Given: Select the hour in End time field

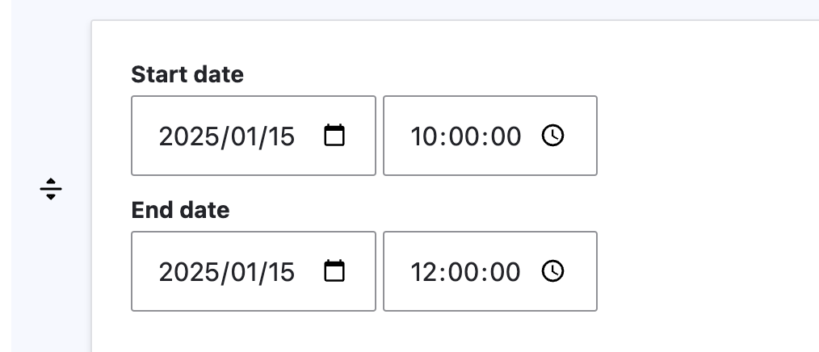Looking at the screenshot, I should coord(423,272).
